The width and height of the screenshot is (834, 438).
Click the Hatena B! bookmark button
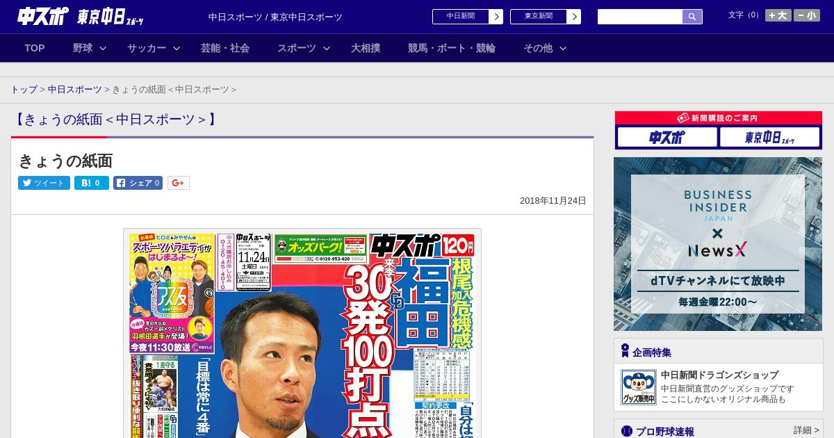pyautogui.click(x=92, y=183)
